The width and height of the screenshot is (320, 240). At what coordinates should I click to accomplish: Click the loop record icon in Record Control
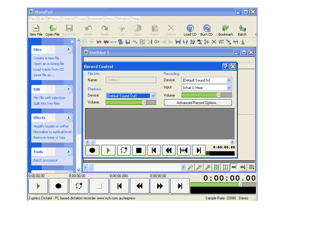pos(124,150)
